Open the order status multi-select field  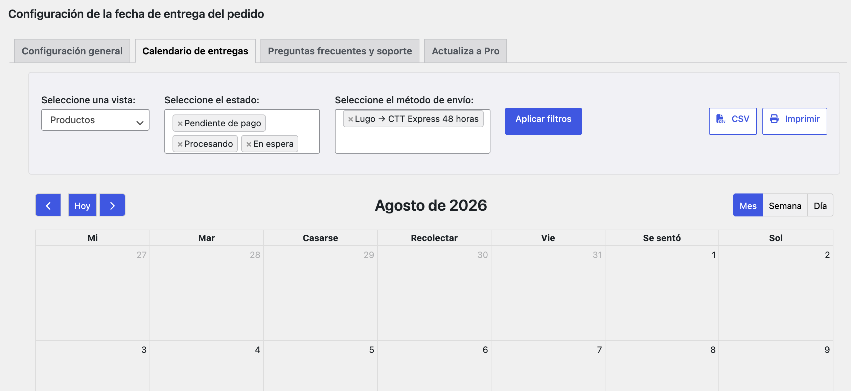(x=242, y=131)
